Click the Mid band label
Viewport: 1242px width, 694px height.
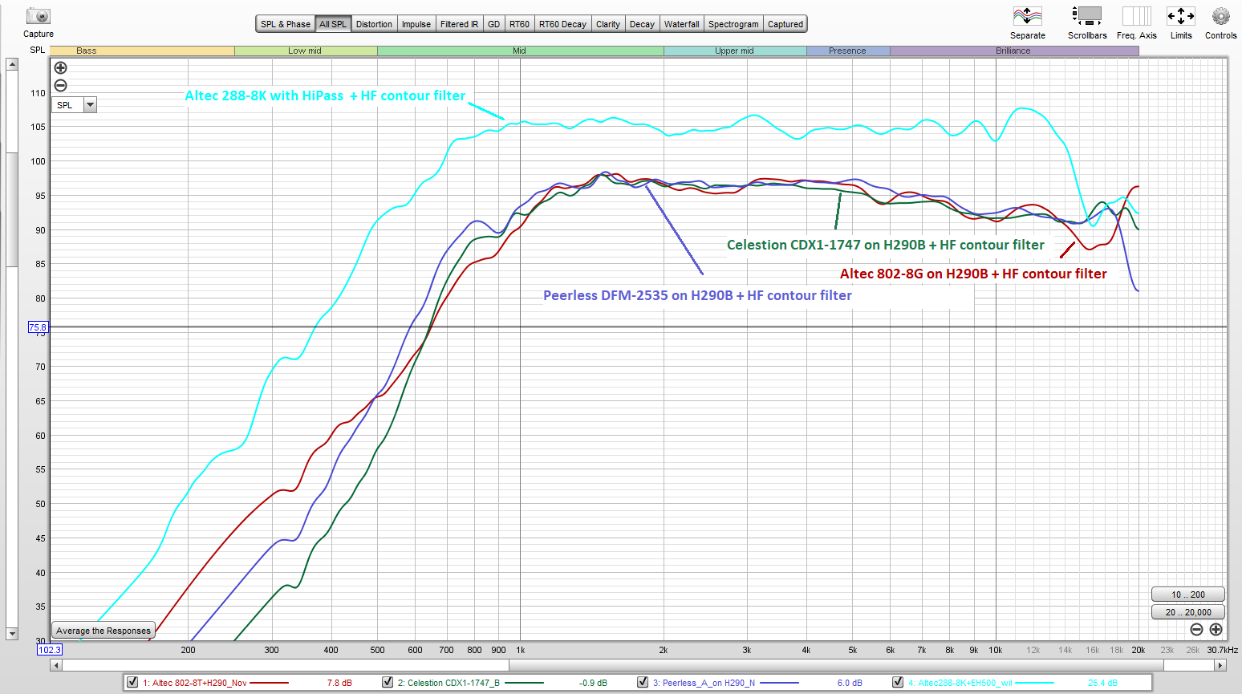click(x=520, y=51)
